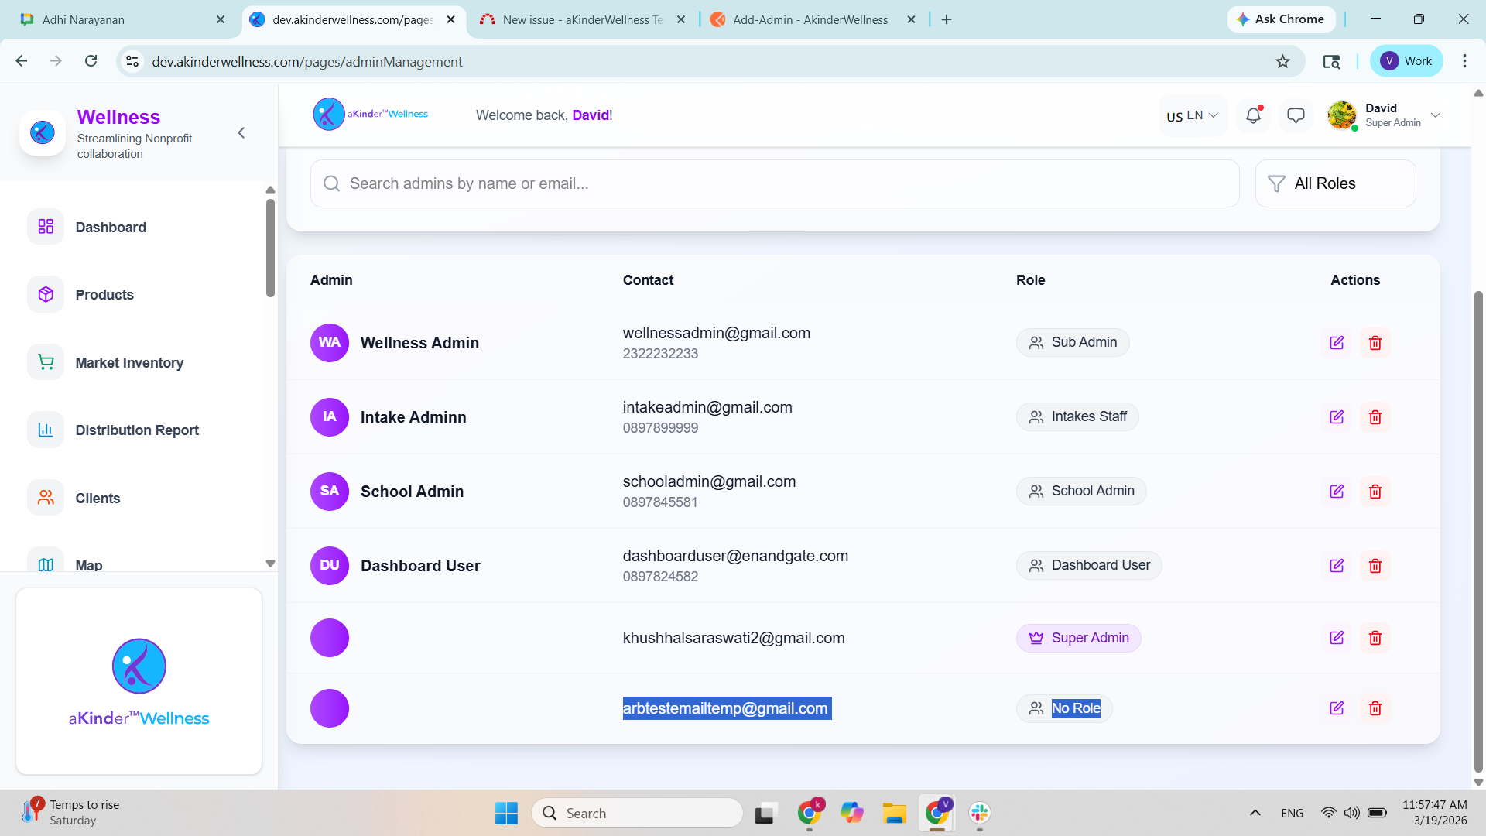
Task: Go to Distribution Report in sidebar
Action: coord(137,430)
